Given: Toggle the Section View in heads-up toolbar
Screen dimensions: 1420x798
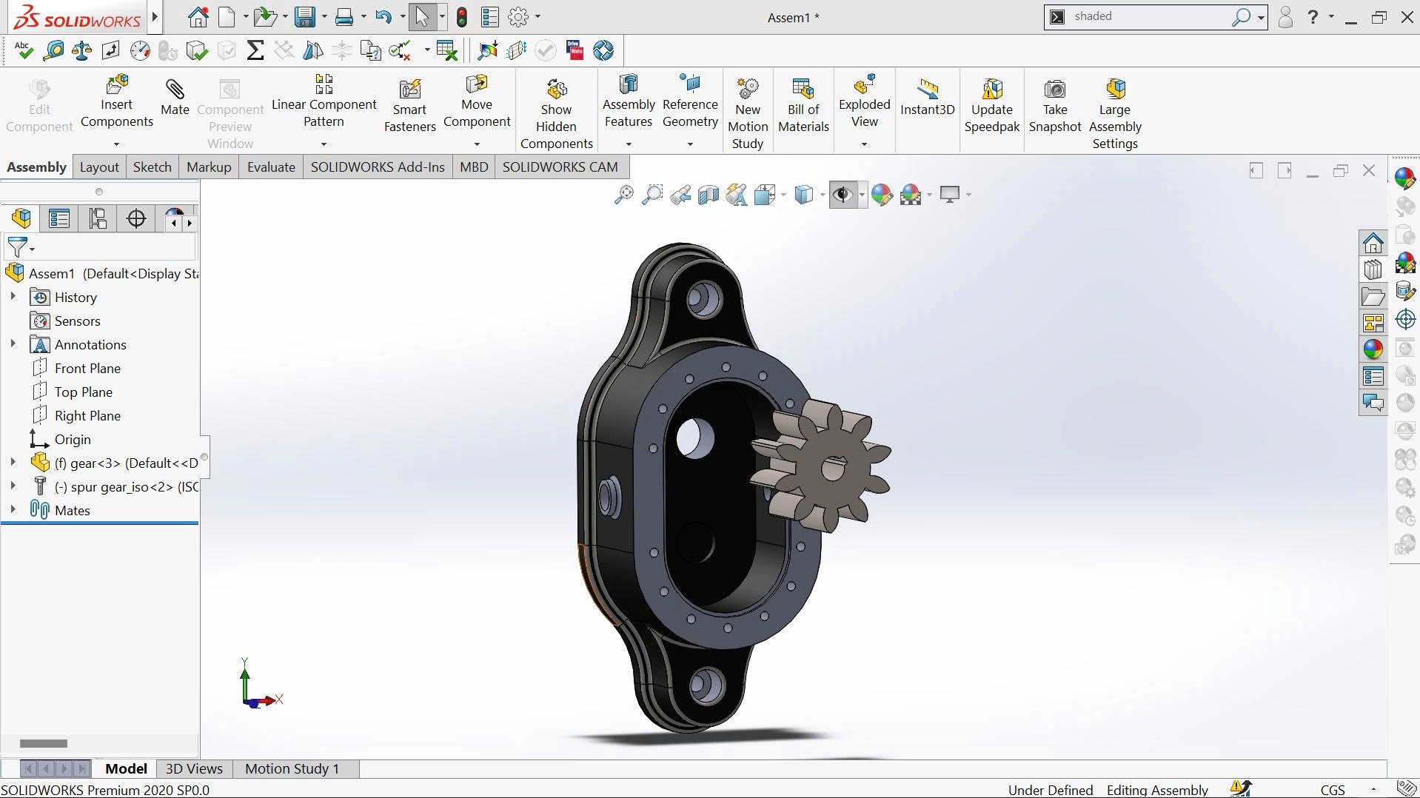Looking at the screenshot, I should point(707,194).
